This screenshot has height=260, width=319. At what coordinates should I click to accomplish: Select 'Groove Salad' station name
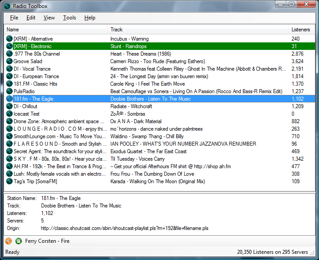(28, 61)
